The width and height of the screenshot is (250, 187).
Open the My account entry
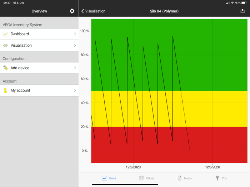tap(39, 90)
